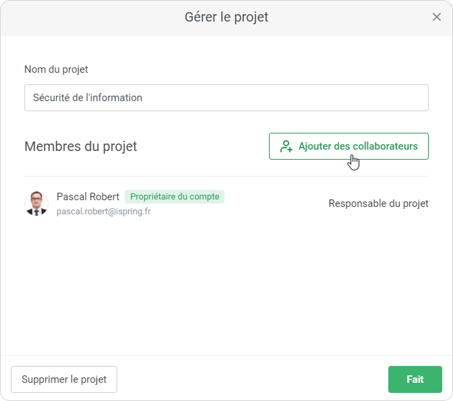Screen dimensions: 453x401
Task: Click the blank area below the member list
Action: click(227, 290)
